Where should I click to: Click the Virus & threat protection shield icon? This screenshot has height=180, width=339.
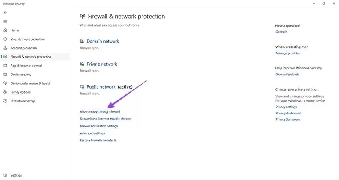pos(5,39)
